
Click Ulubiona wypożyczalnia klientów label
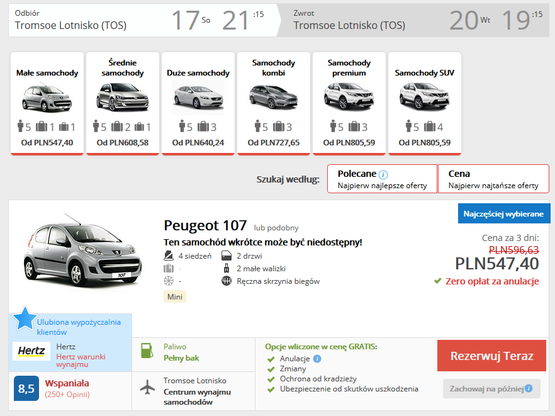coord(79,327)
